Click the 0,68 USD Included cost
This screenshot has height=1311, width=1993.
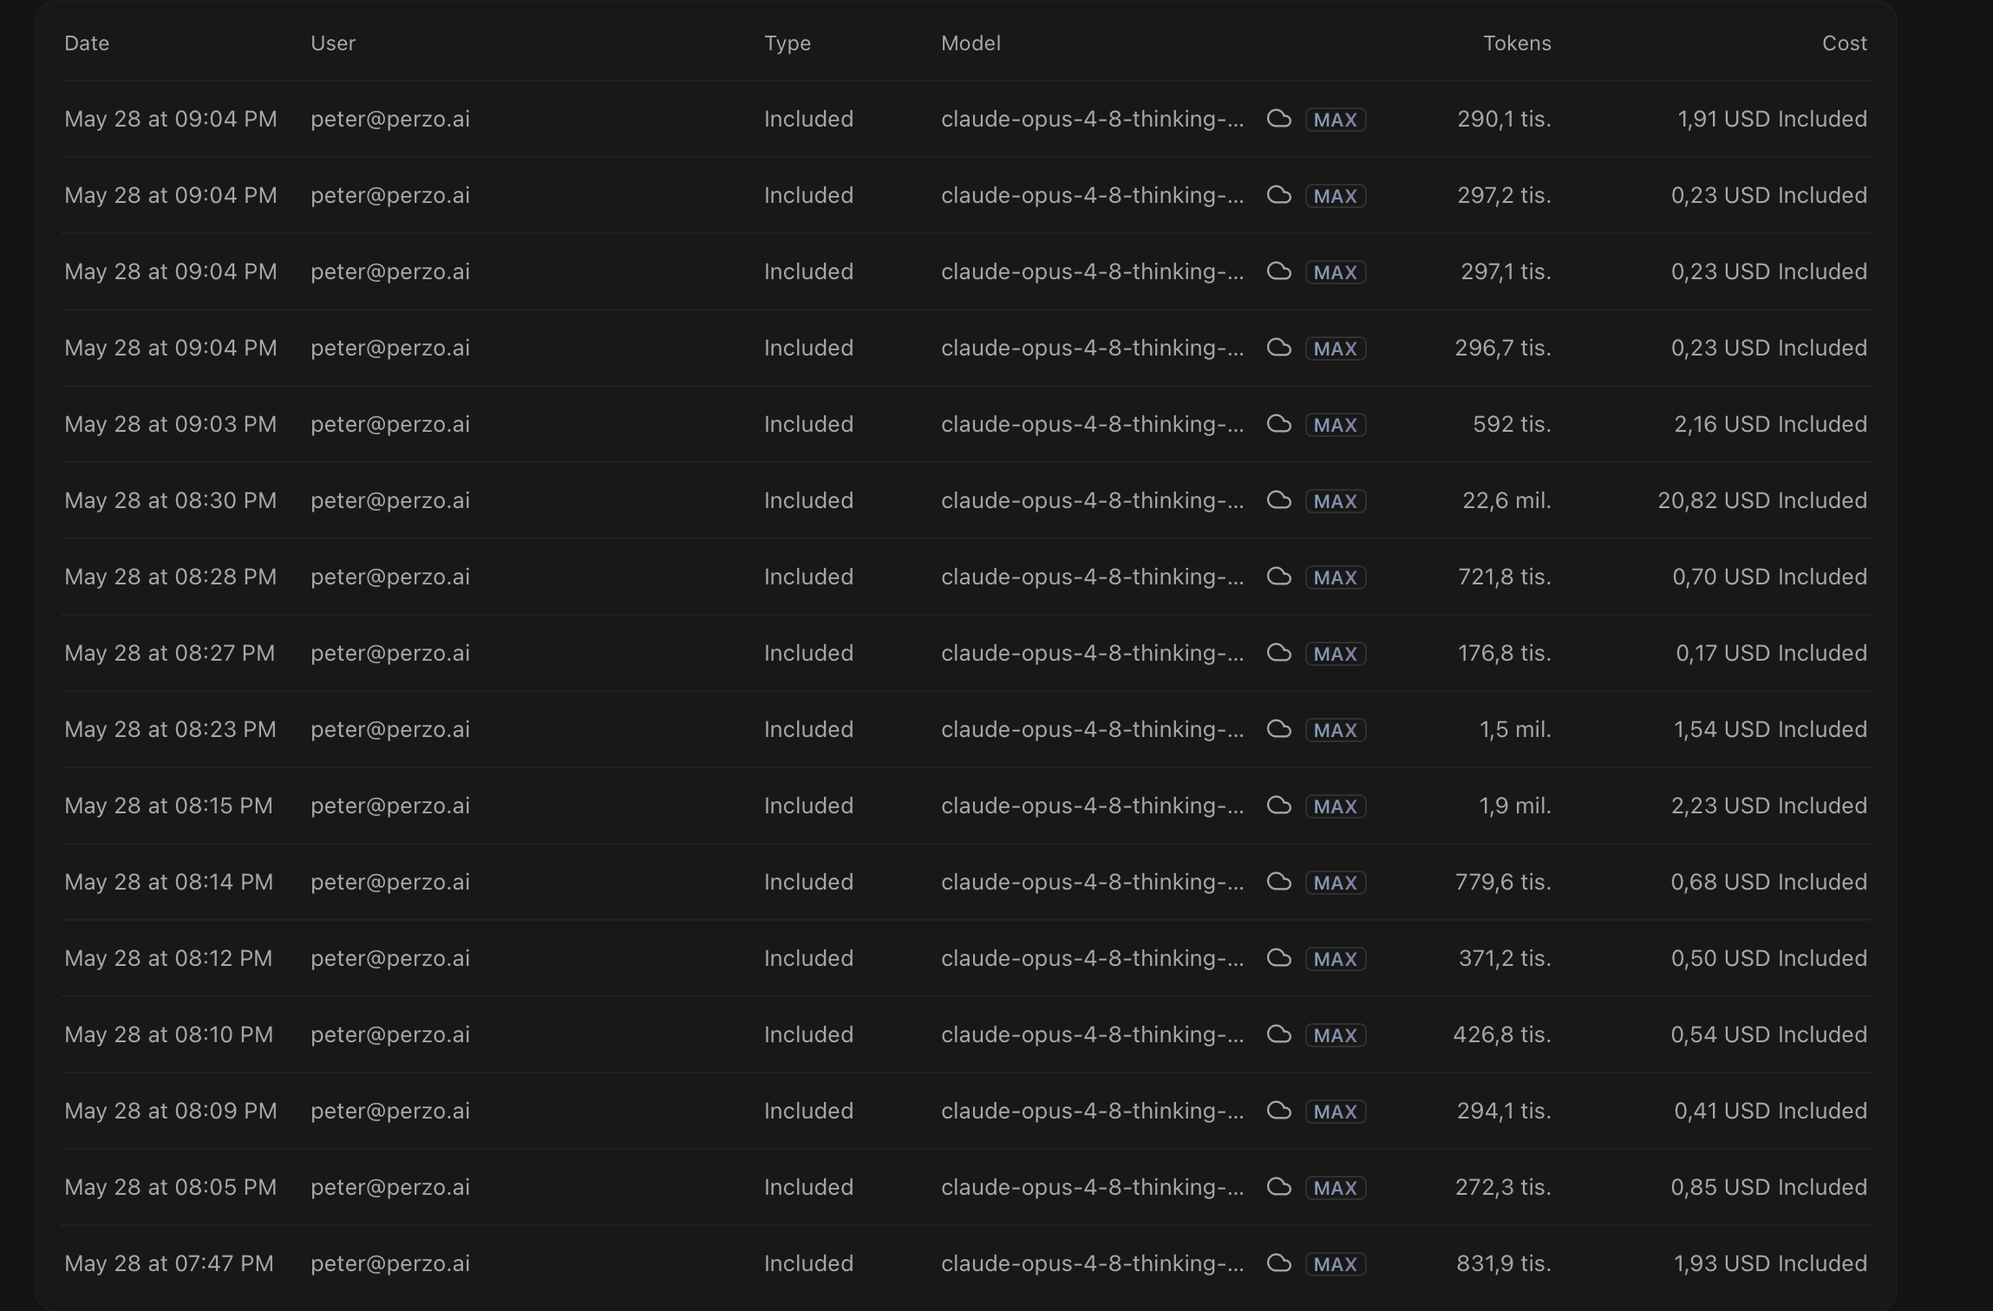click(x=1769, y=882)
